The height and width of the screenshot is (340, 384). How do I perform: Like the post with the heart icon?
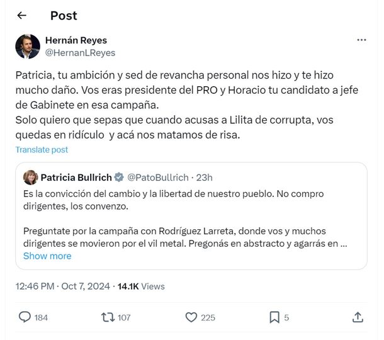pos(191,317)
